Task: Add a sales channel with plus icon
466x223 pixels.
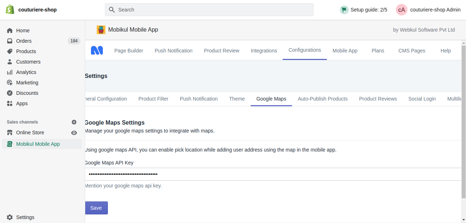Action: [x=74, y=122]
